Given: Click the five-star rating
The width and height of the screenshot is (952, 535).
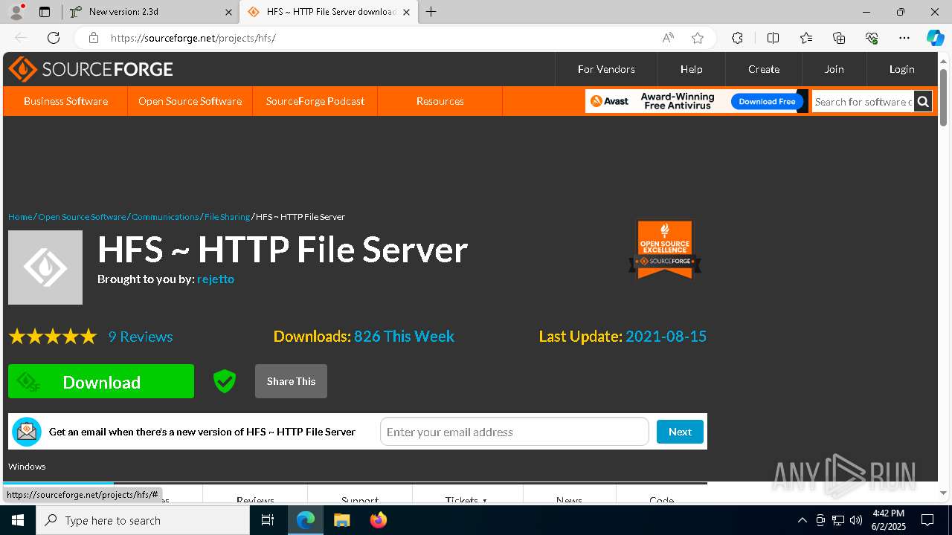Looking at the screenshot, I should (53, 337).
